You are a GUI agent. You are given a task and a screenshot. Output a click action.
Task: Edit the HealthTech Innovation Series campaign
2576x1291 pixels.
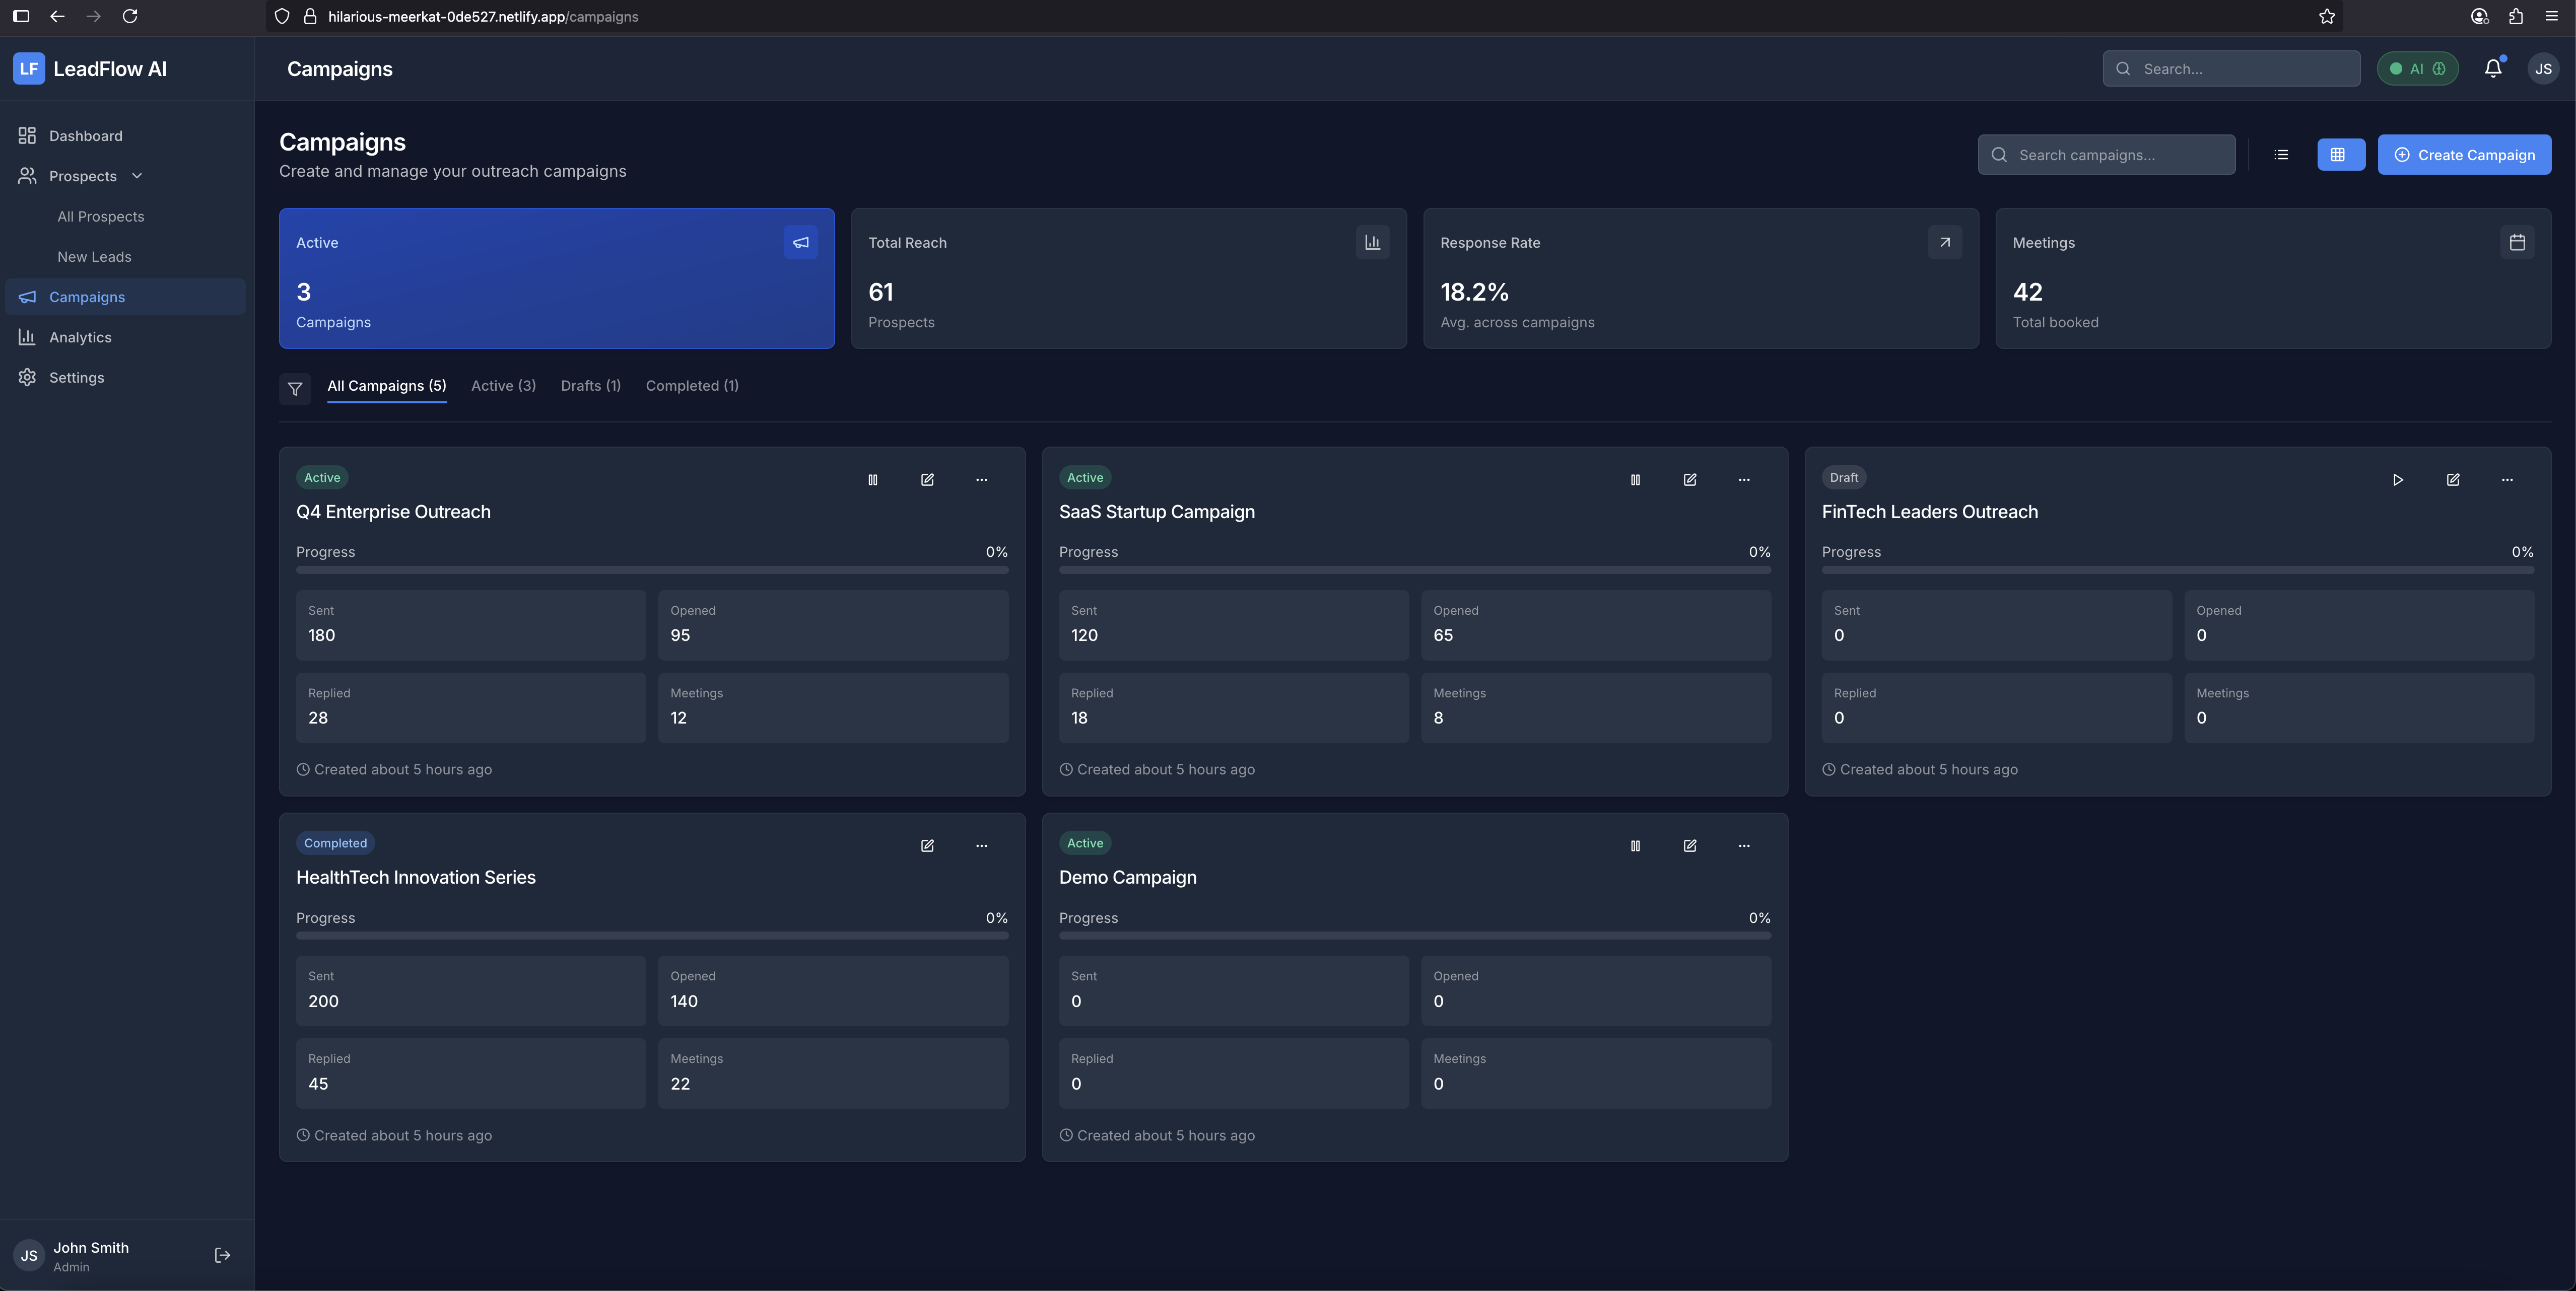coord(927,845)
